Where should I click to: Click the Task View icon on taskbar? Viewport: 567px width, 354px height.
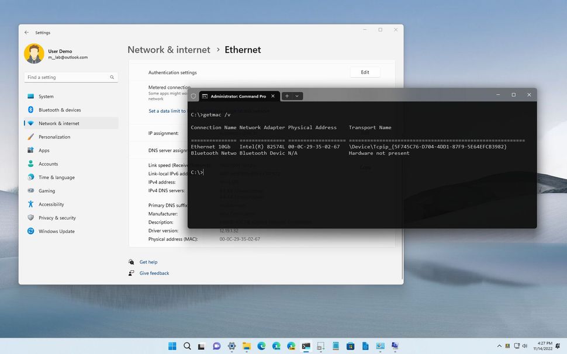(x=202, y=346)
